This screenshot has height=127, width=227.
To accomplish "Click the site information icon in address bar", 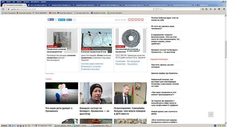I will click(x=7, y=9).
